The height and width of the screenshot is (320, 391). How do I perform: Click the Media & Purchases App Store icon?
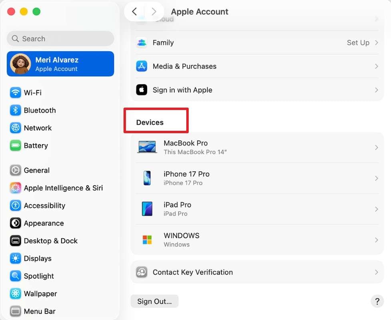click(142, 66)
